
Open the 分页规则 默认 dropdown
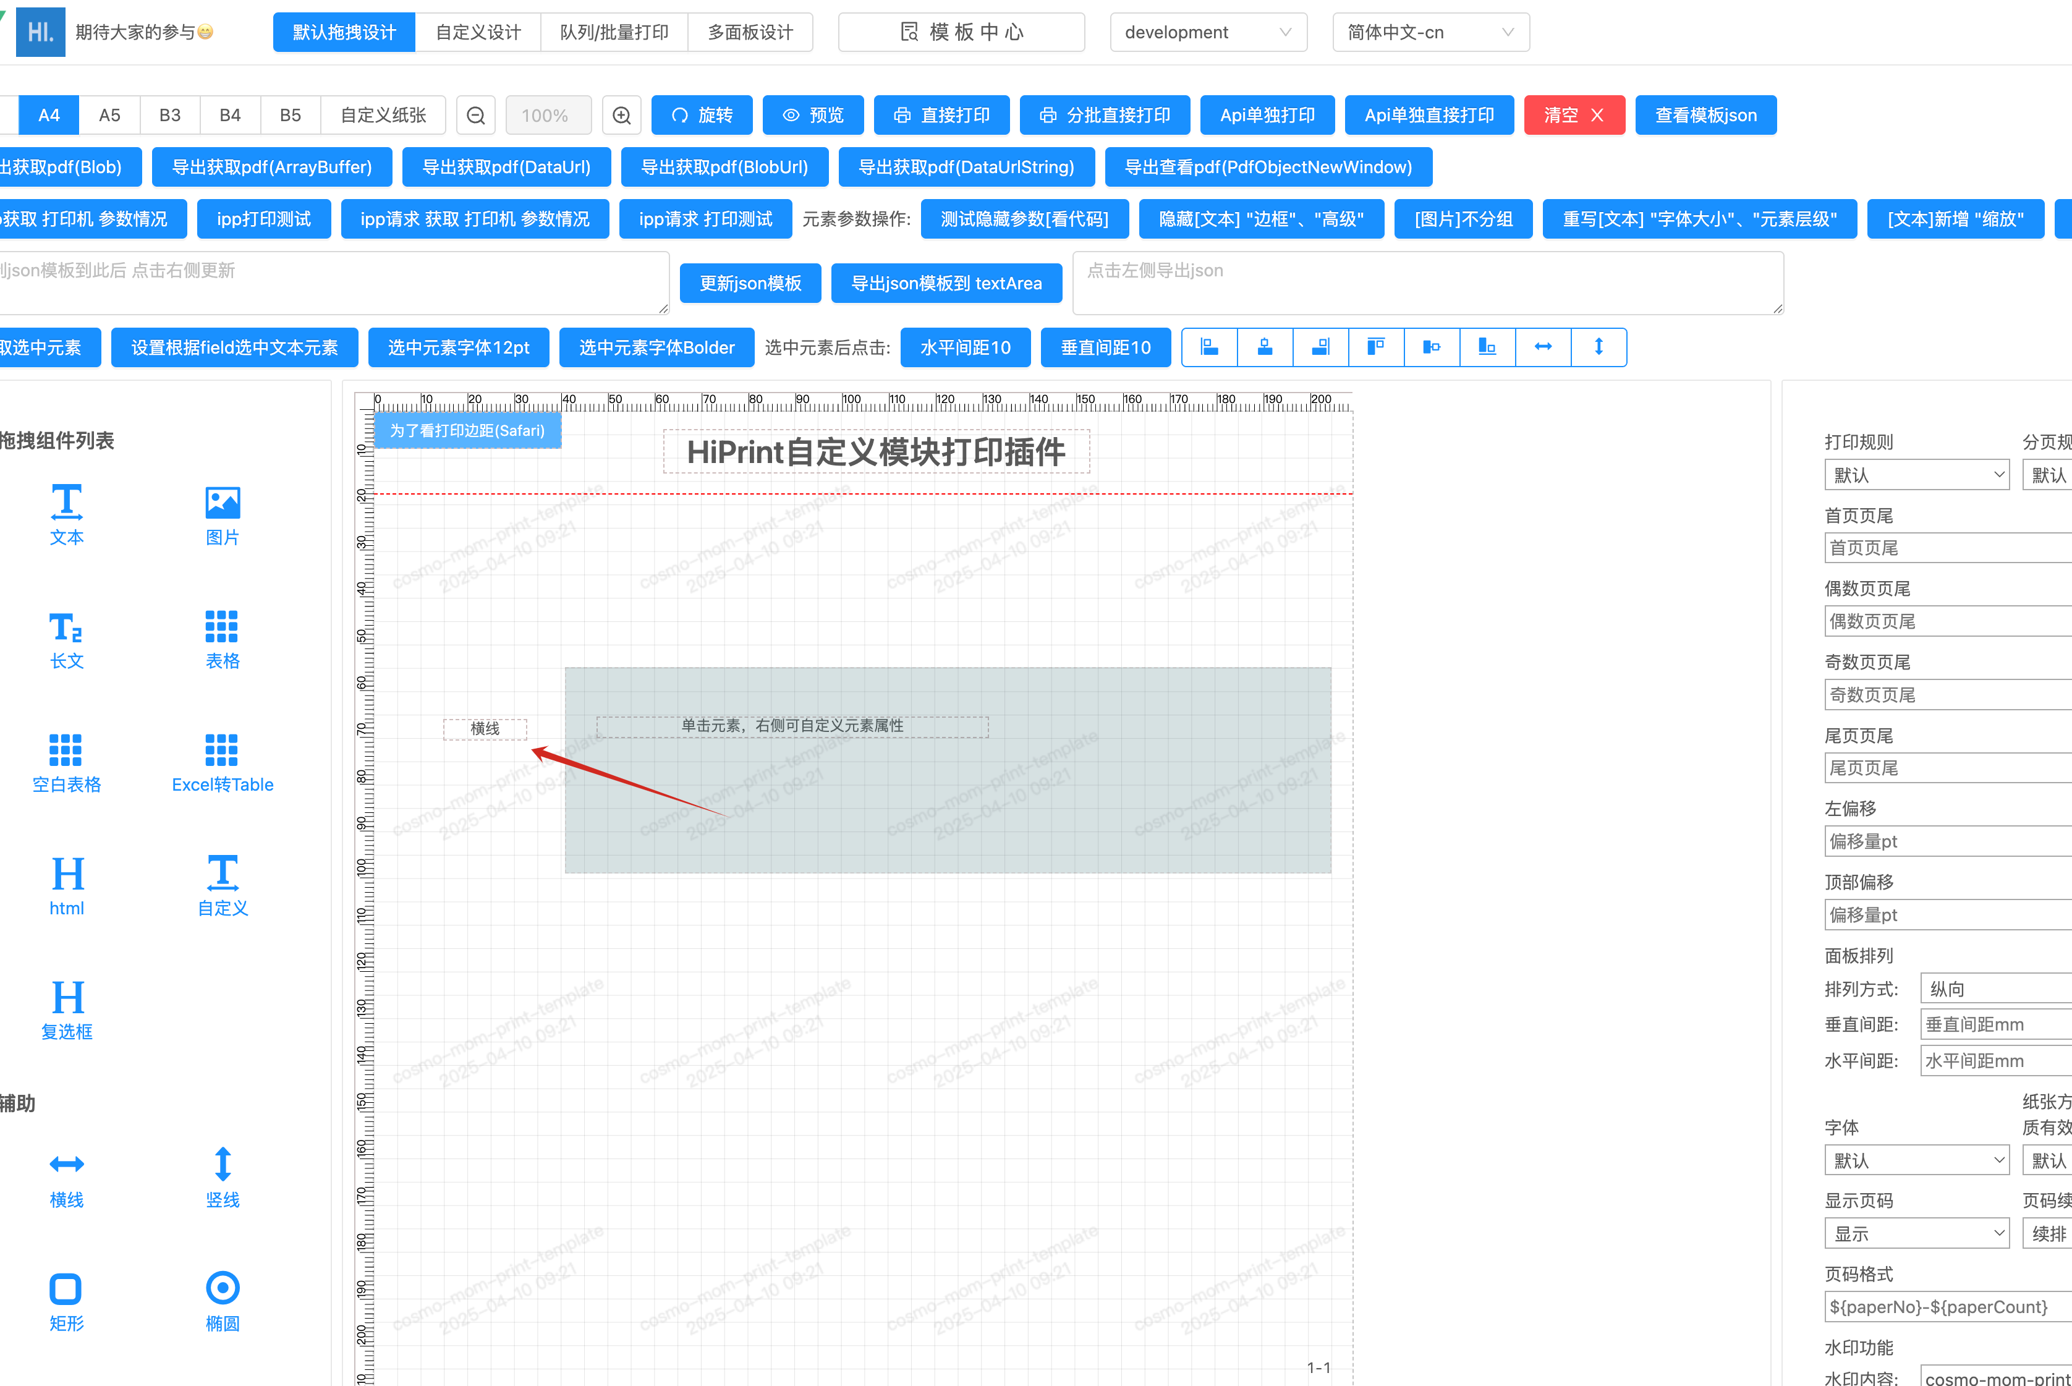[2047, 475]
